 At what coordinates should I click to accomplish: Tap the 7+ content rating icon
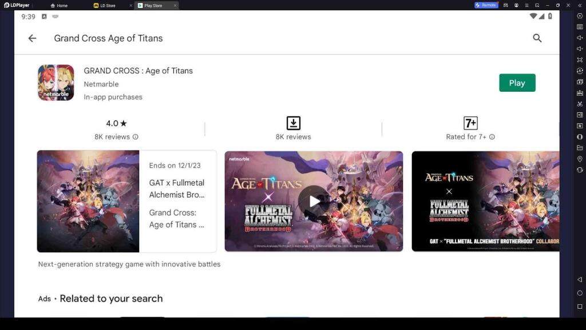coord(470,123)
